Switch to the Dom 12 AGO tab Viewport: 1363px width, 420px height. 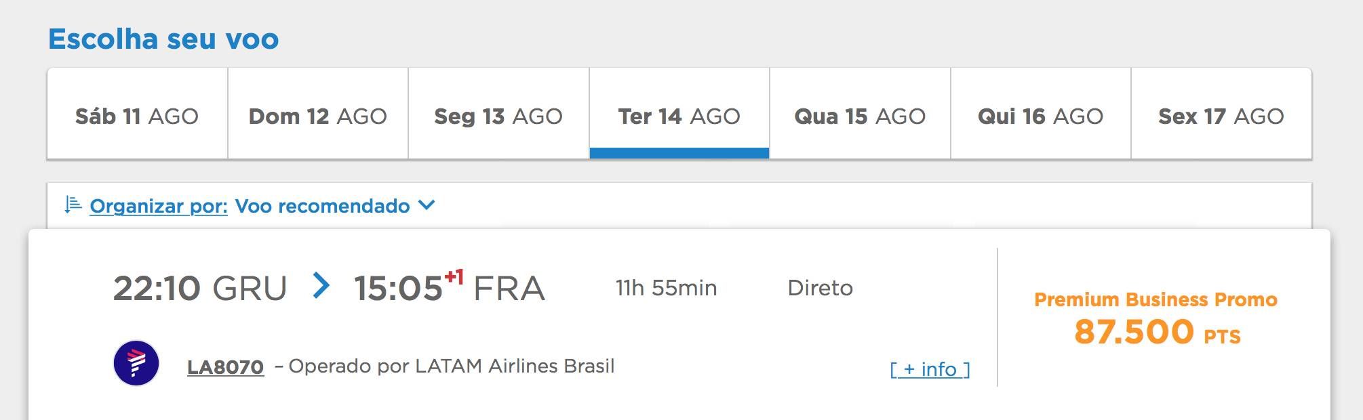[x=318, y=114]
